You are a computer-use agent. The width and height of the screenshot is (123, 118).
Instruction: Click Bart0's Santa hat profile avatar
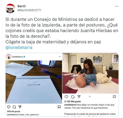pyautogui.click(x=10, y=9)
